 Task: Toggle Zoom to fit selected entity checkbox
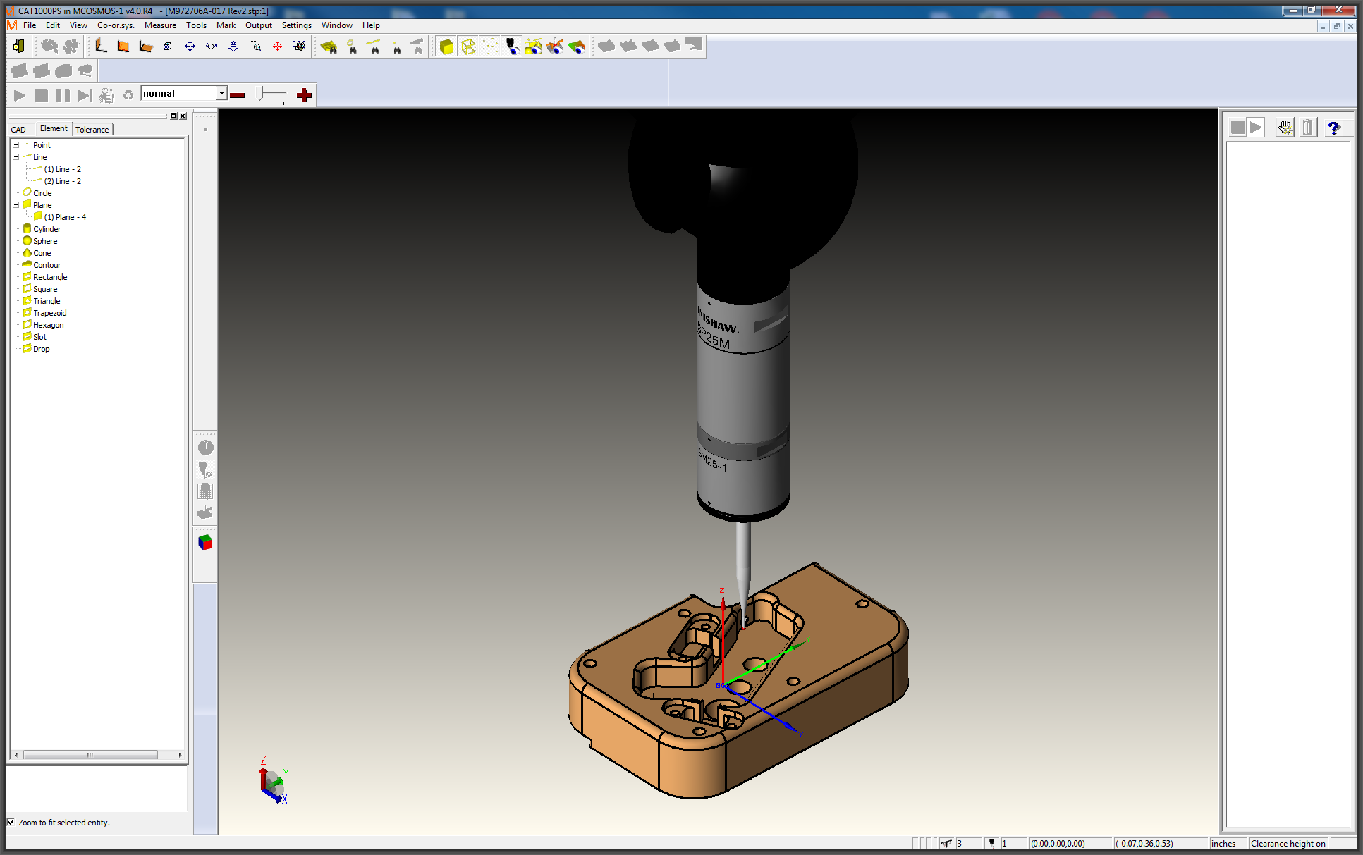(x=11, y=822)
